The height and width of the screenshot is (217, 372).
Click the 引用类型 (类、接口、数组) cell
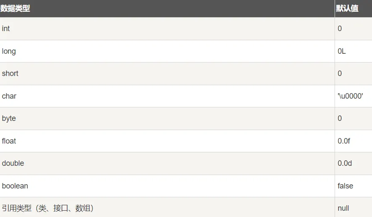(x=167, y=207)
